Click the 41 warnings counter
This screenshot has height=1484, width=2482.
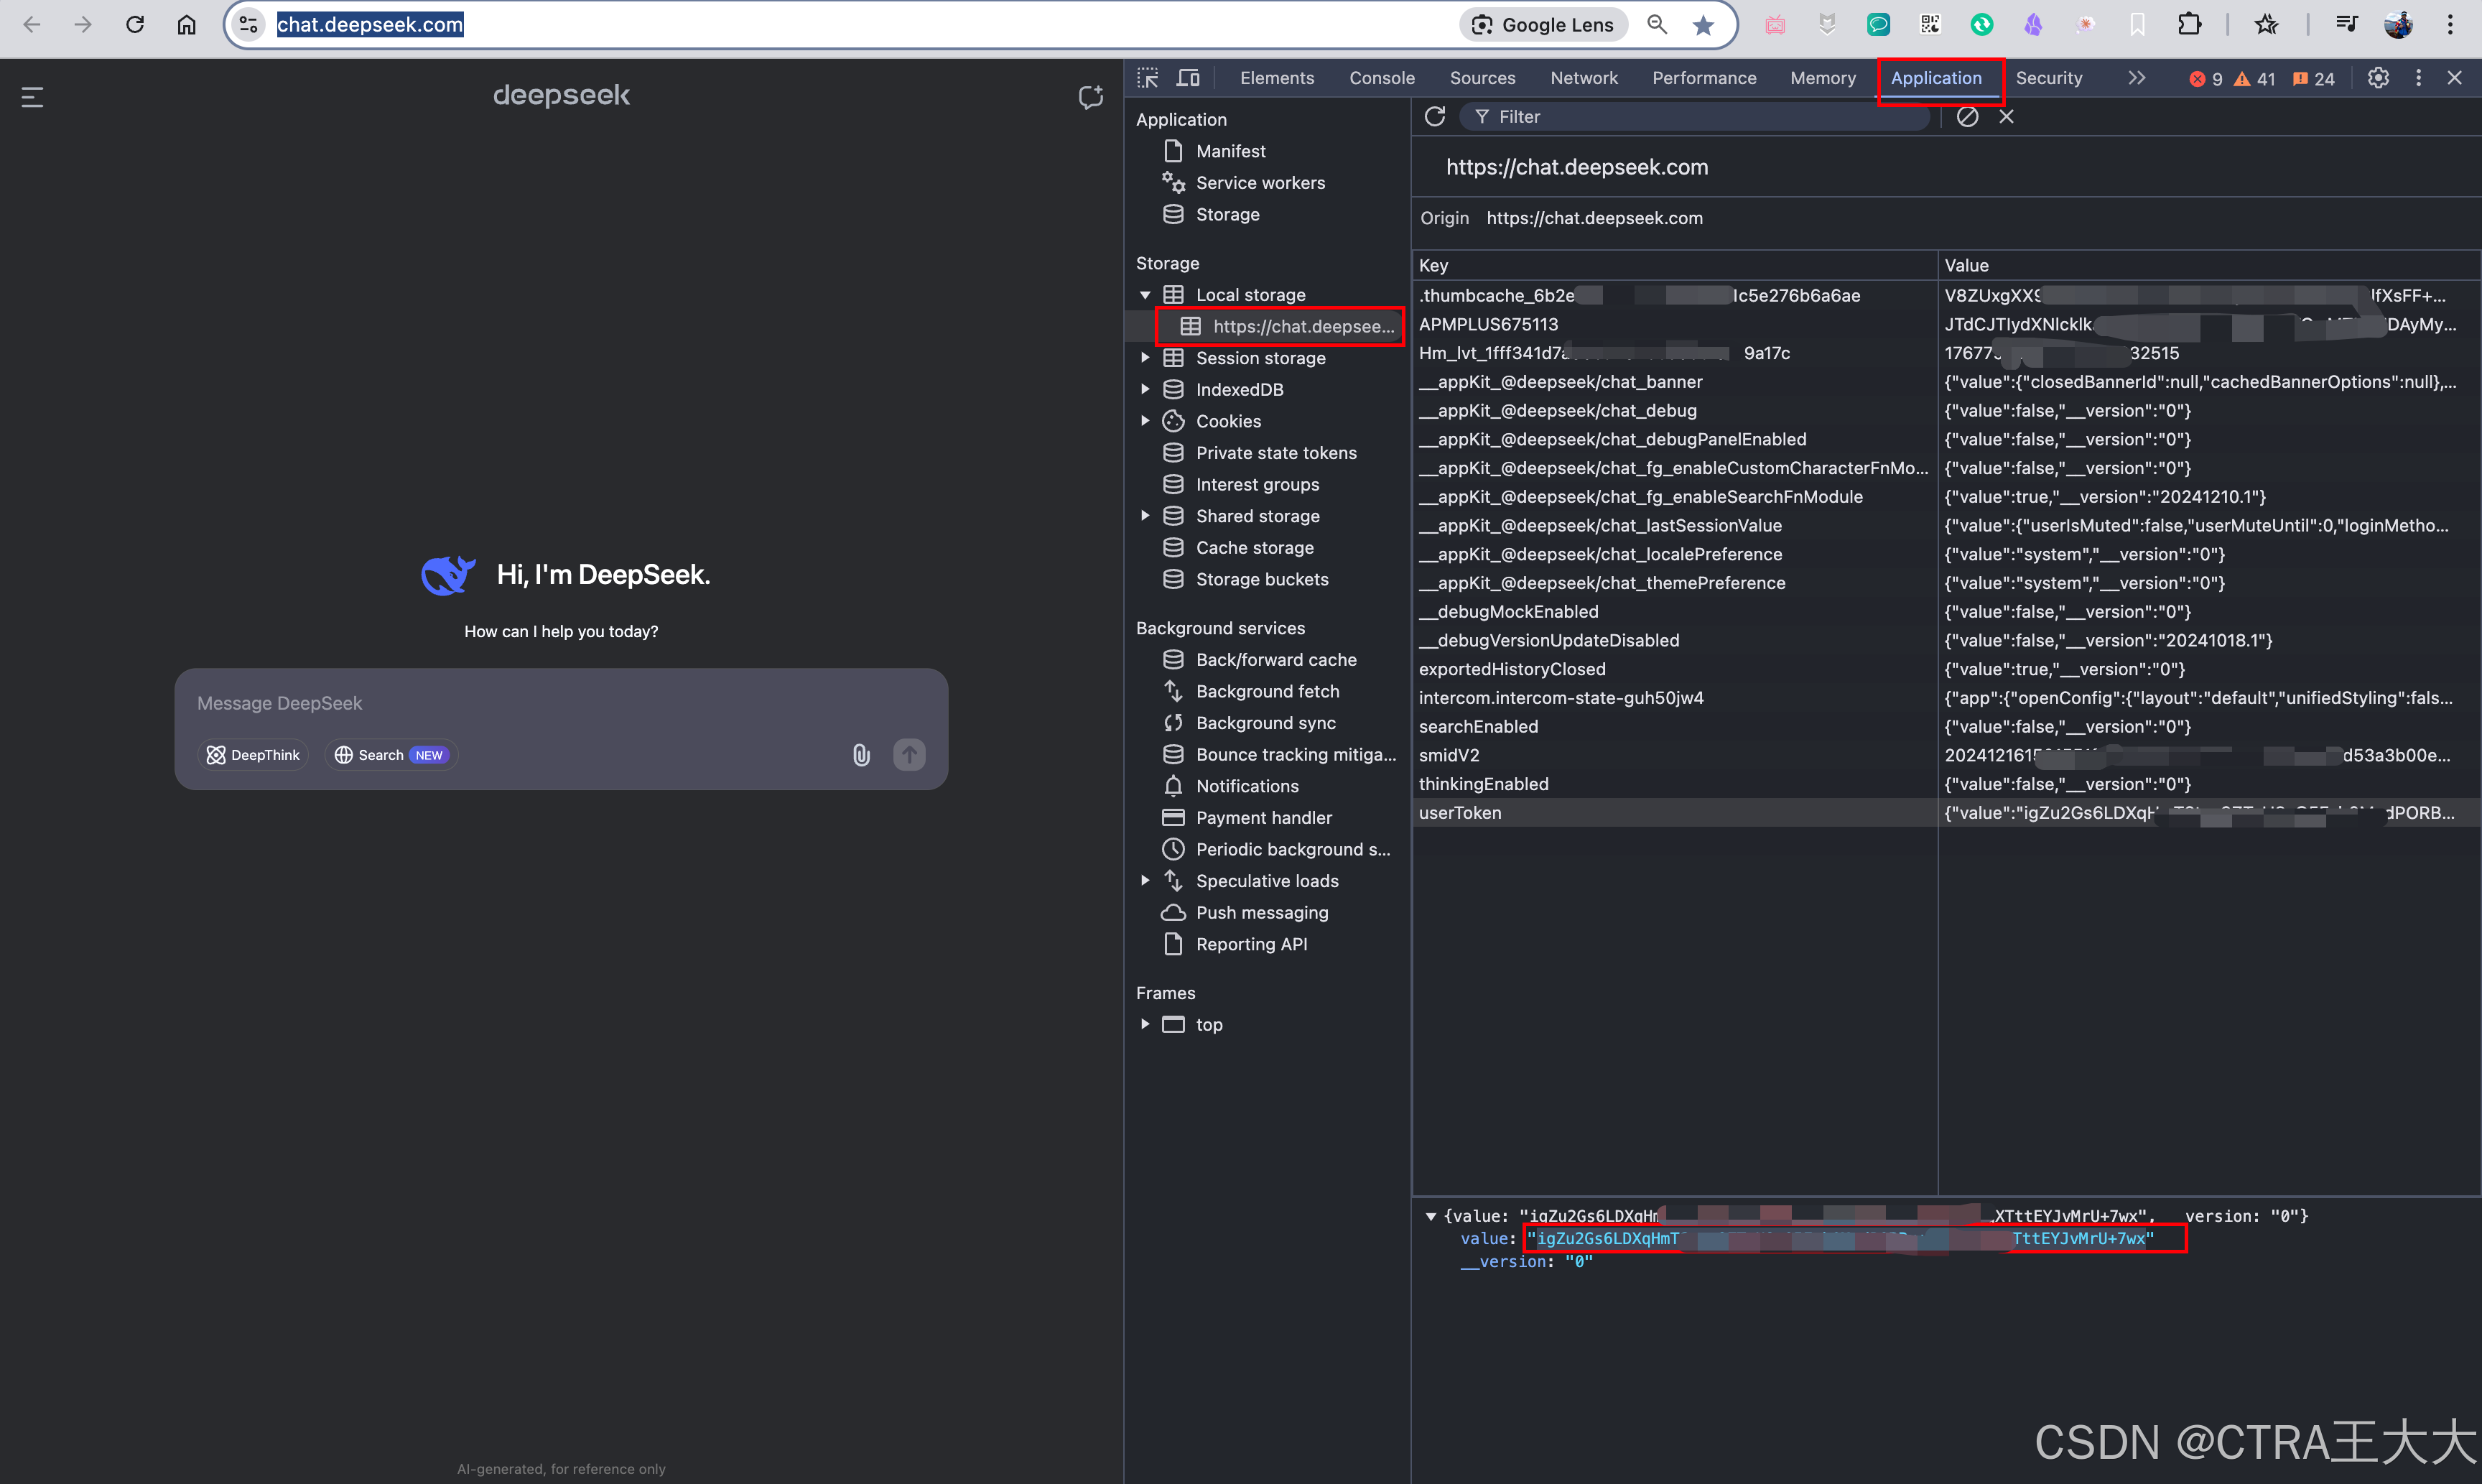click(x=2254, y=79)
